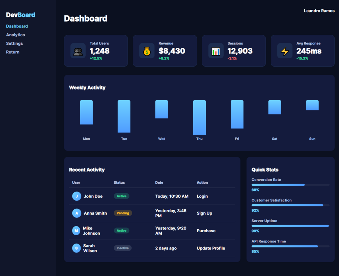Click the John Doe name

[x=93, y=196]
